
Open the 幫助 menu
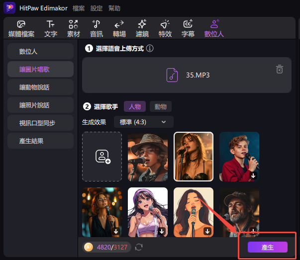click(114, 8)
